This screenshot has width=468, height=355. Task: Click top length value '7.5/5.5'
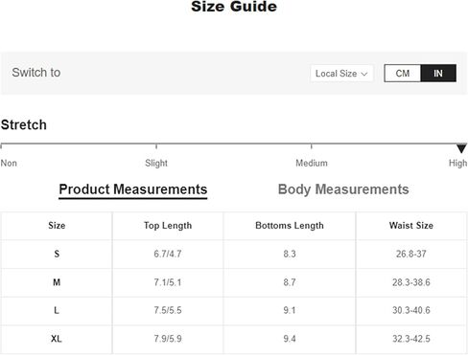point(168,310)
